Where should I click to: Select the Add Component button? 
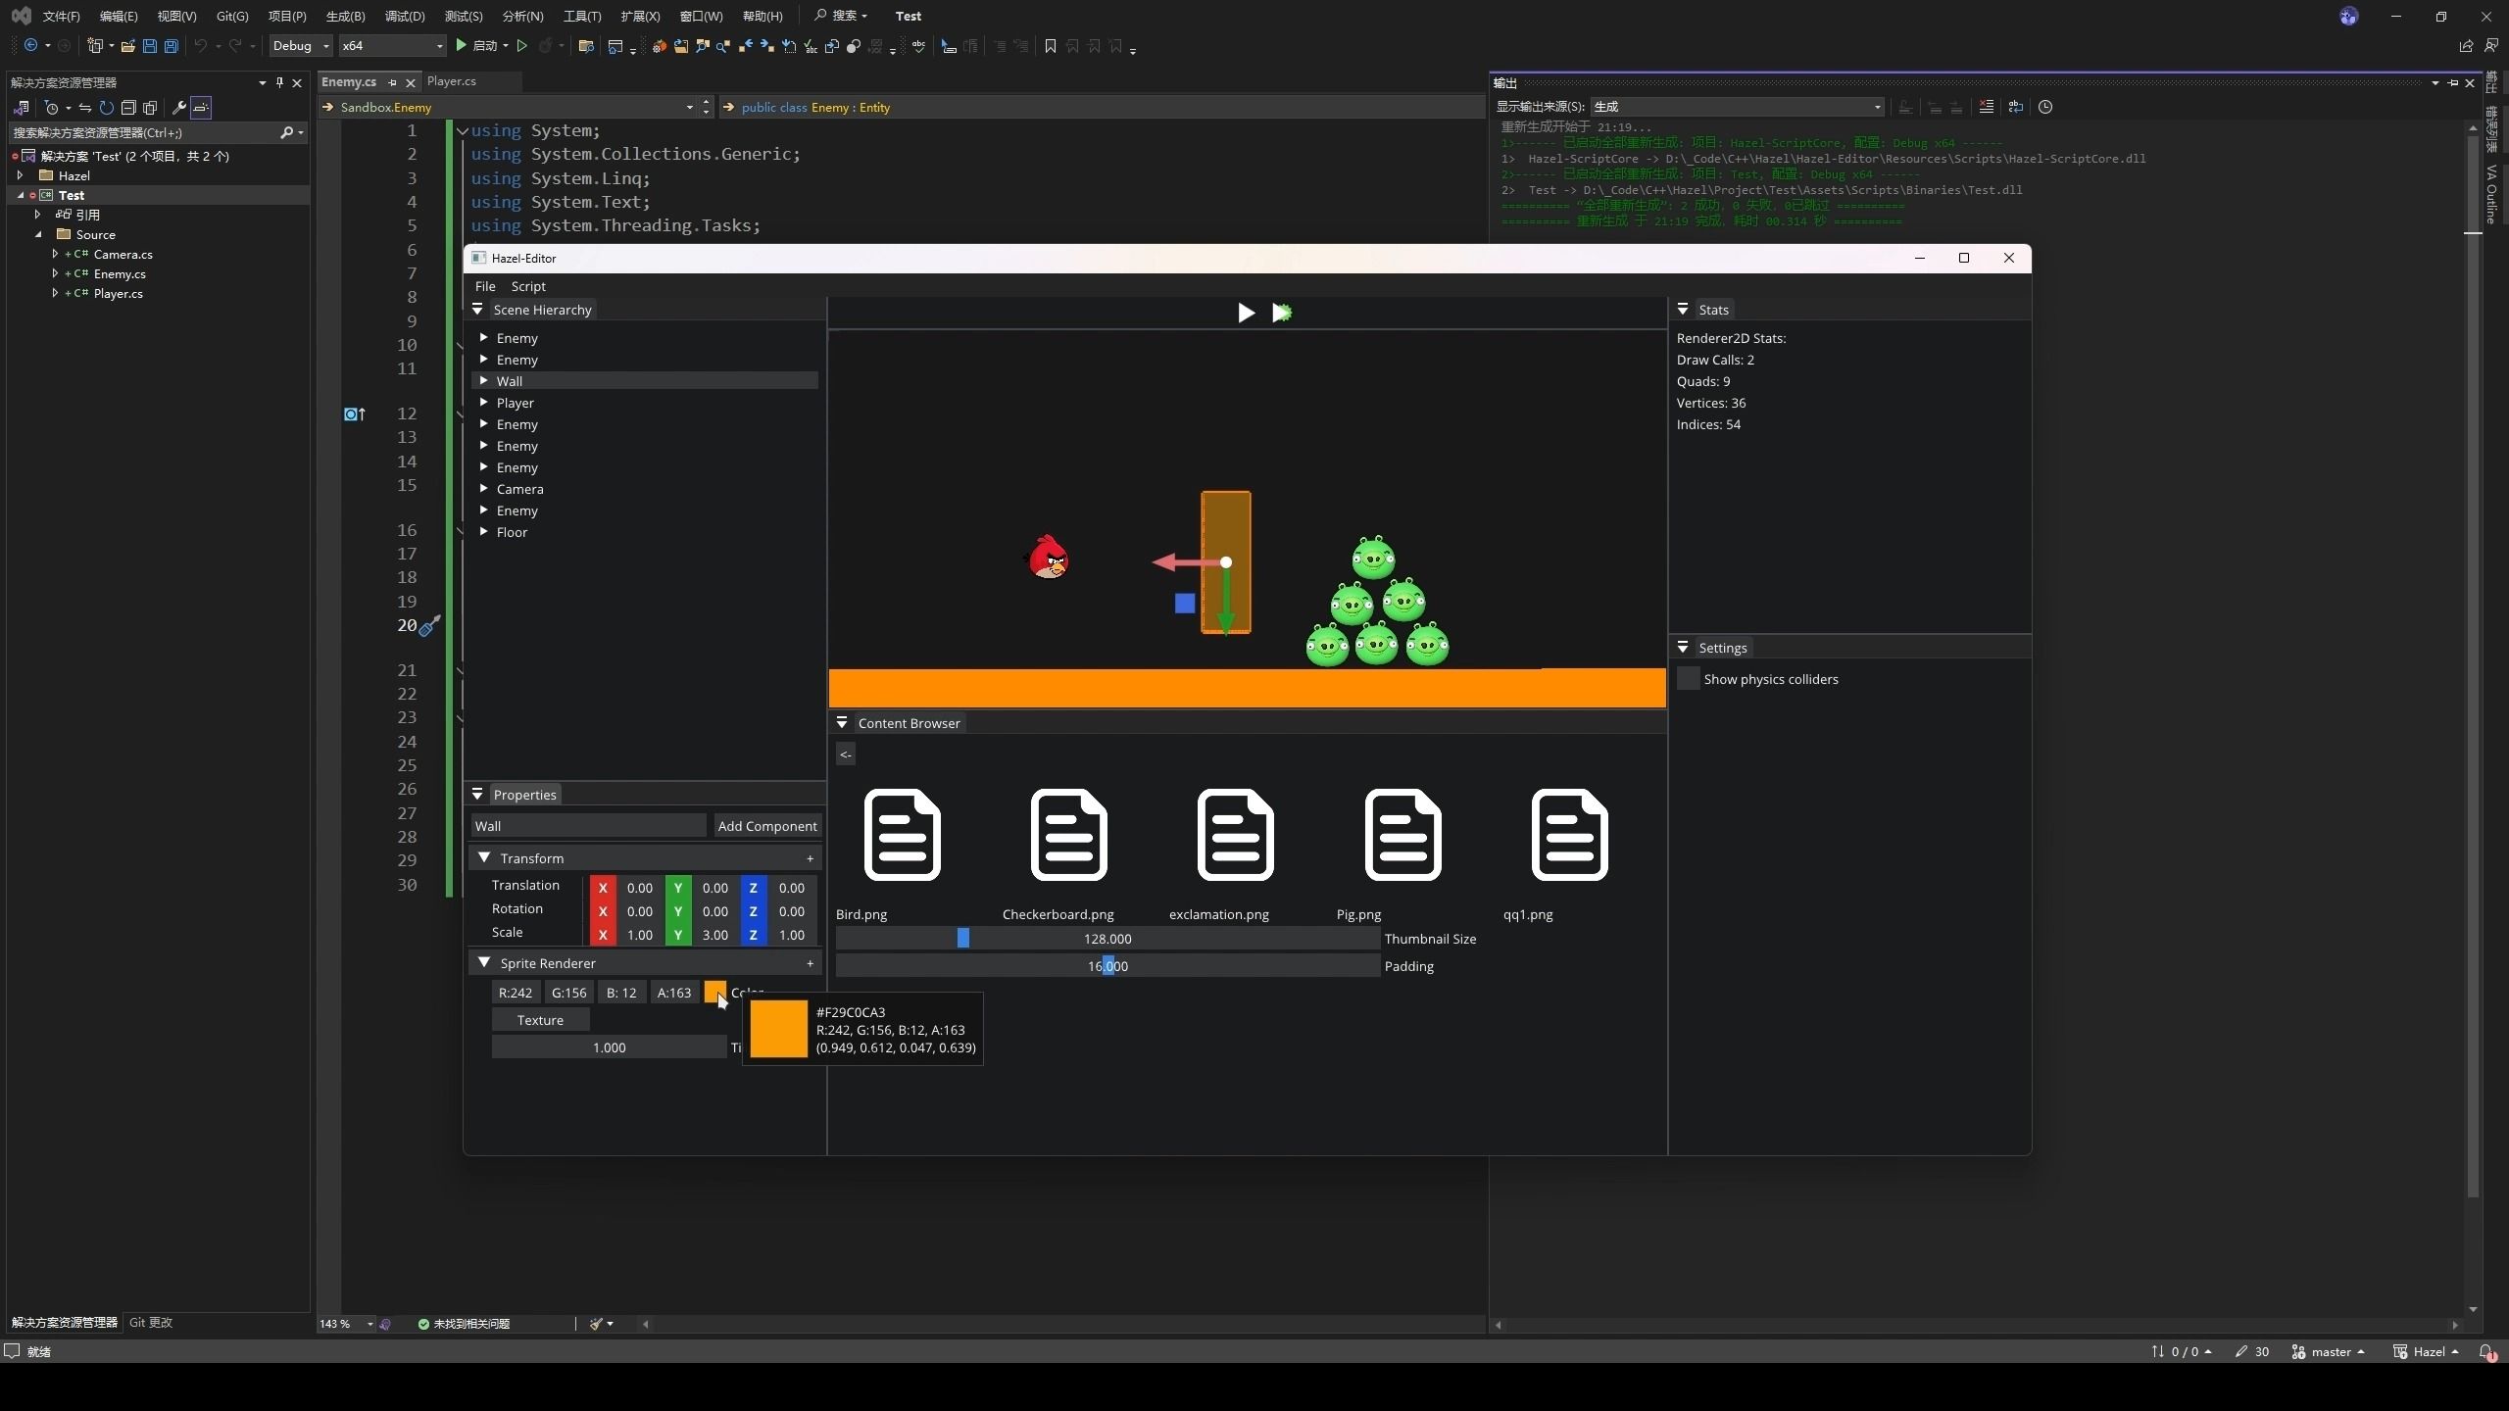(763, 825)
